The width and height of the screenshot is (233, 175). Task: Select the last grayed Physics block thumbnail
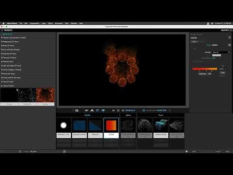pyautogui.click(x=177, y=128)
